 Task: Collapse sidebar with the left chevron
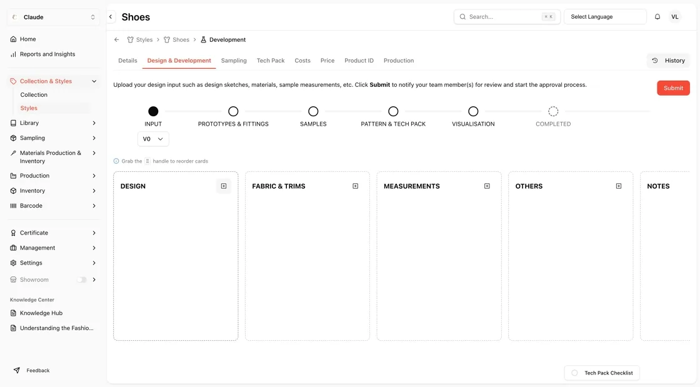click(x=111, y=17)
